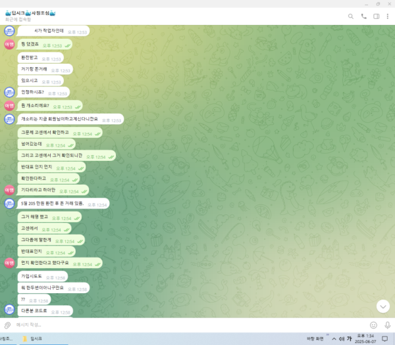
Task: Select the '가입시도도' message bubble
Action: [43, 277]
